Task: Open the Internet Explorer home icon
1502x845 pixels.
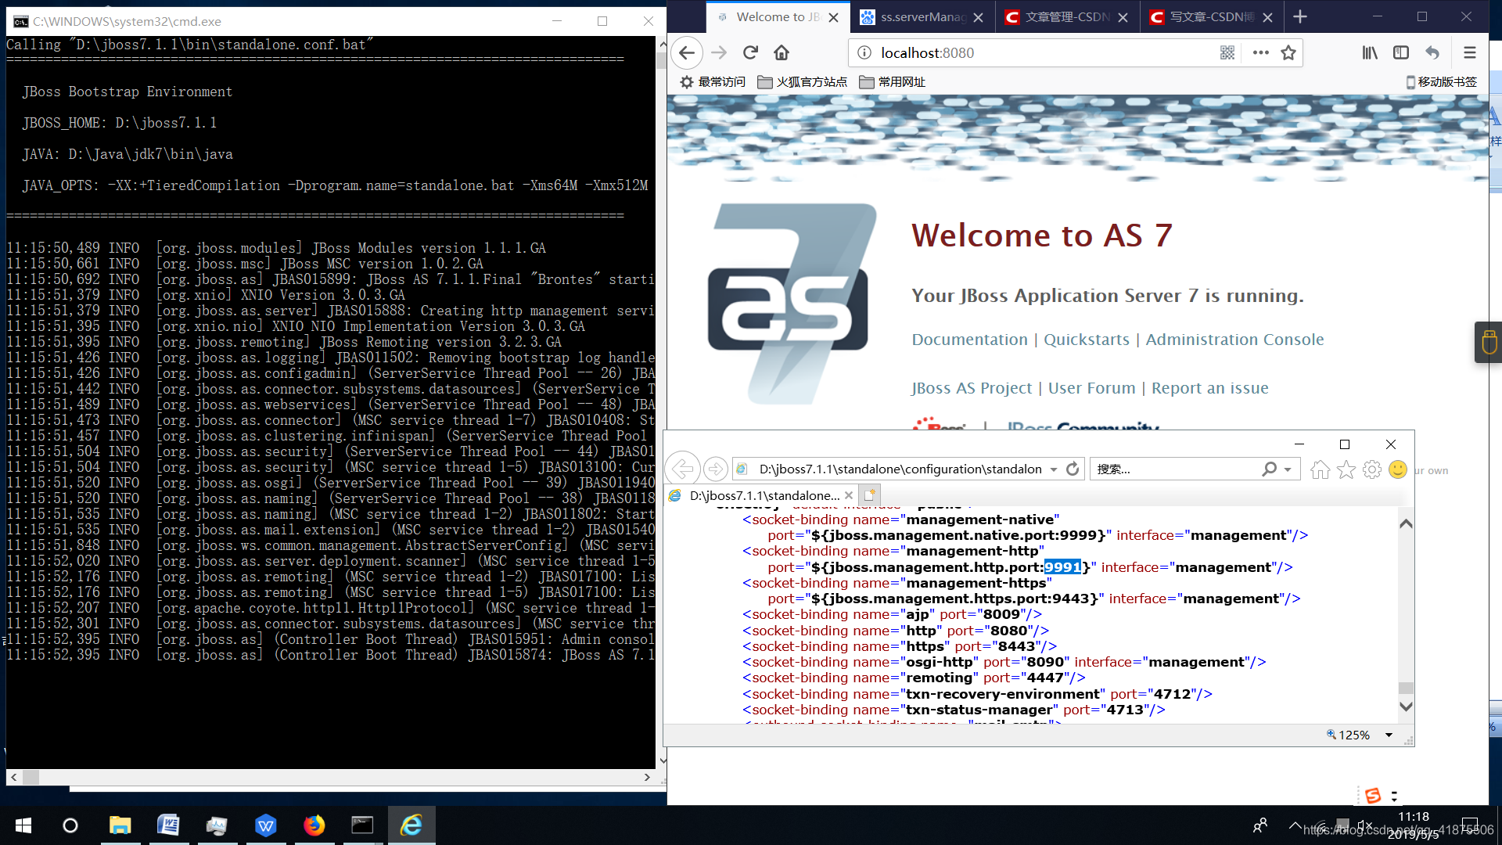Action: point(1320,469)
